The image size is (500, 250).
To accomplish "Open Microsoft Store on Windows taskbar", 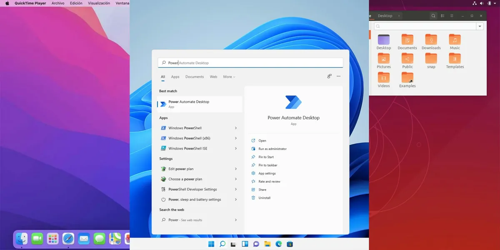I will coord(290,244).
